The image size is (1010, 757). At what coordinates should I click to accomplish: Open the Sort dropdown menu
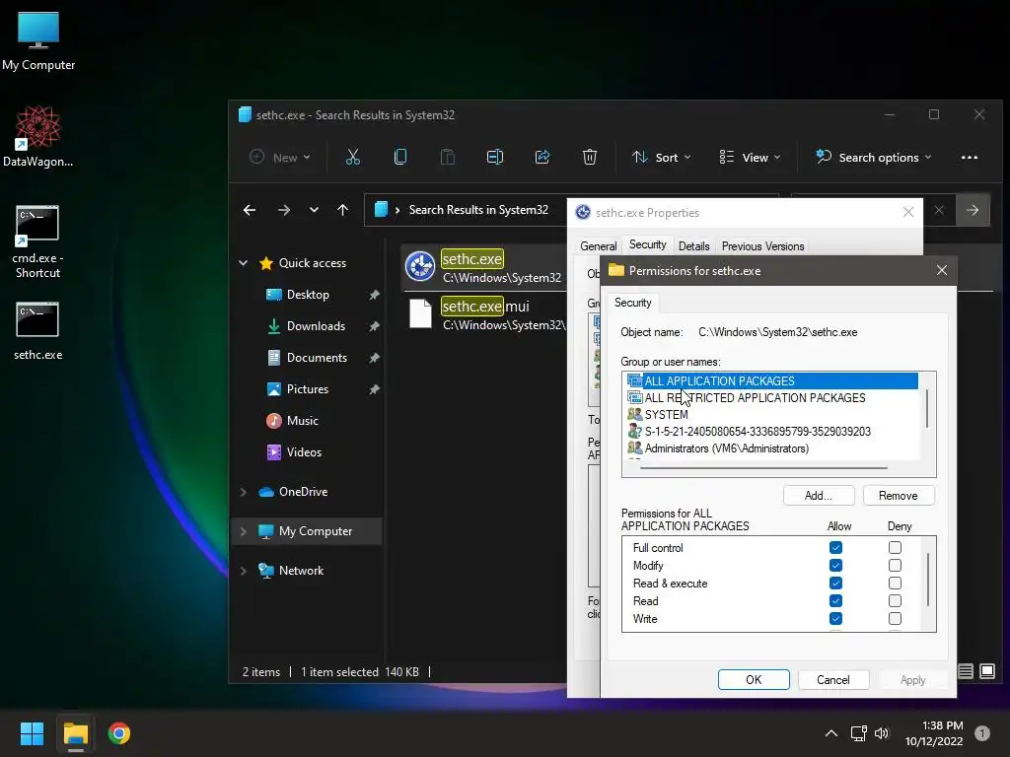point(662,157)
